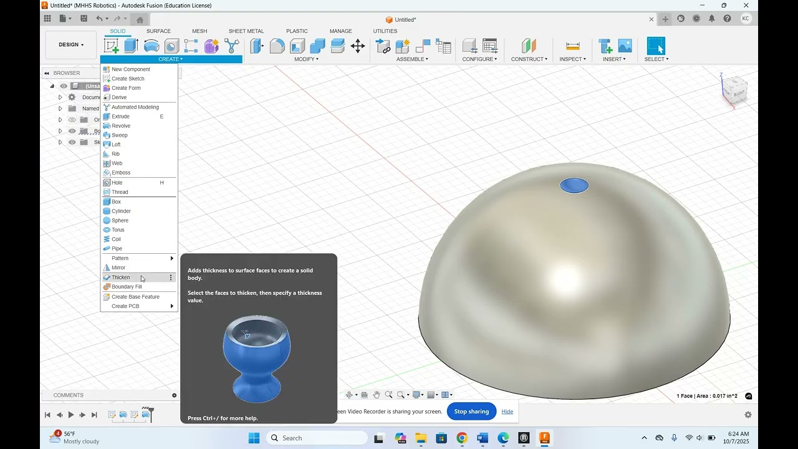Click the Create Form toolbar icon
This screenshot has width=798, height=449.
[x=211, y=46]
